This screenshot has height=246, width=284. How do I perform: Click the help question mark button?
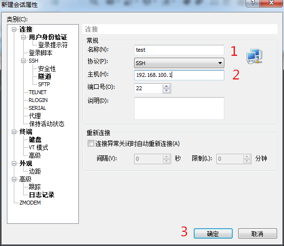coord(252,3)
